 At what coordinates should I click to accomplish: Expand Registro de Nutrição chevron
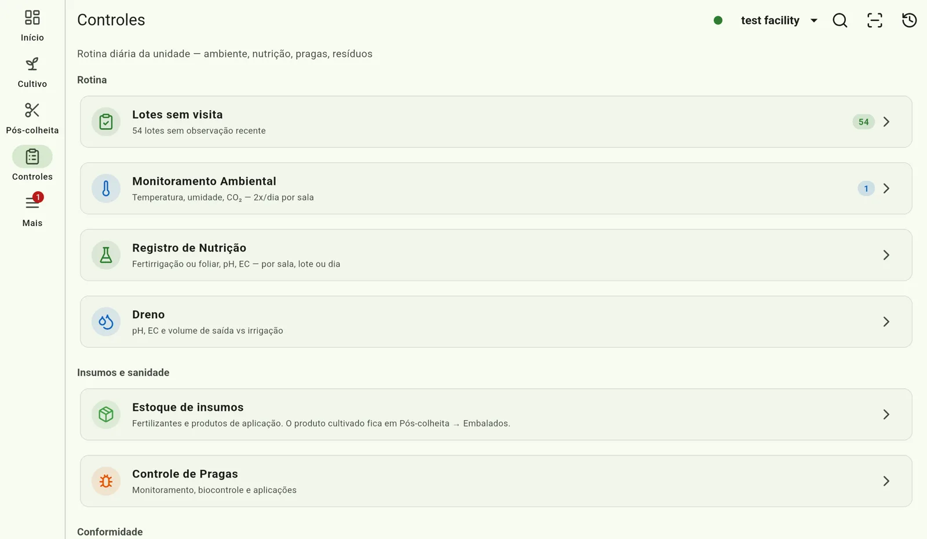[x=886, y=255]
